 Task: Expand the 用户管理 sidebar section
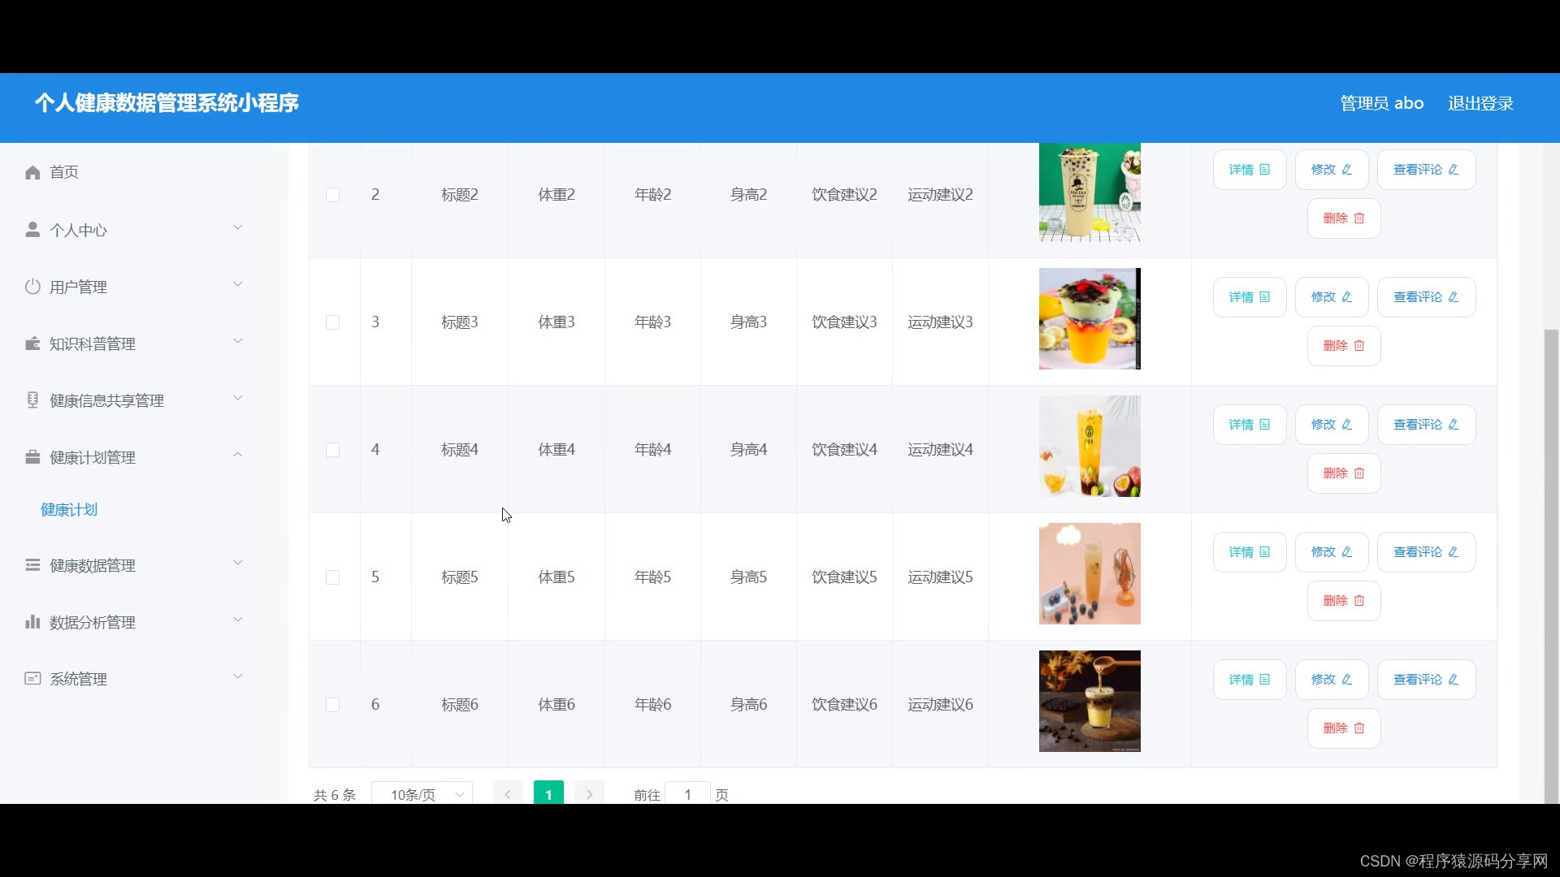237,284
